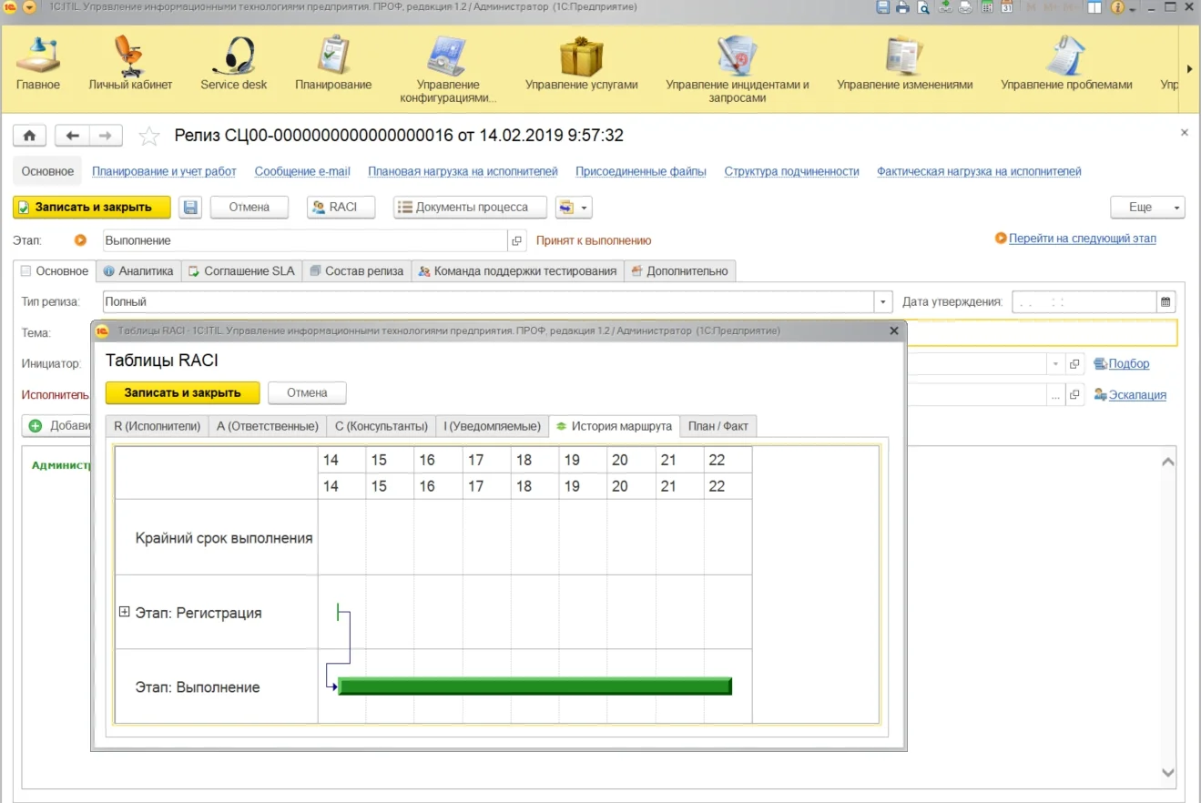The width and height of the screenshot is (1201, 803).
Task: Click the green Выполнение stage bar
Action: (534, 686)
